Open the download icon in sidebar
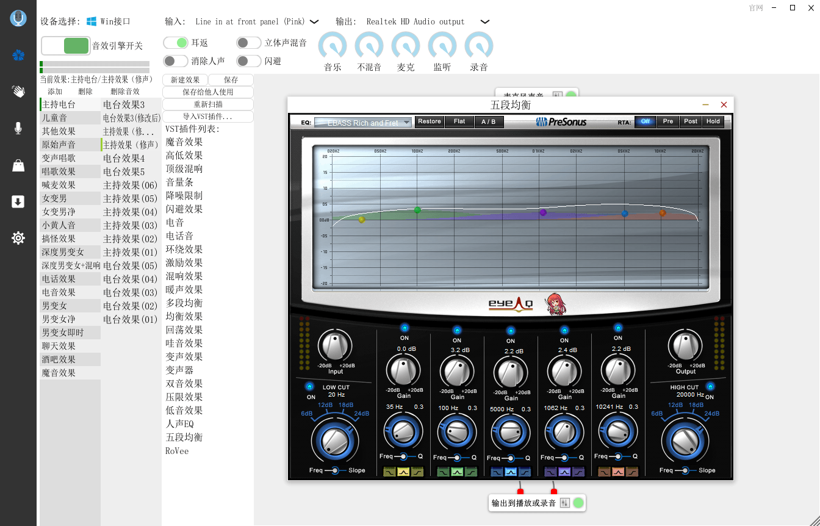The width and height of the screenshot is (820, 526). (18, 202)
